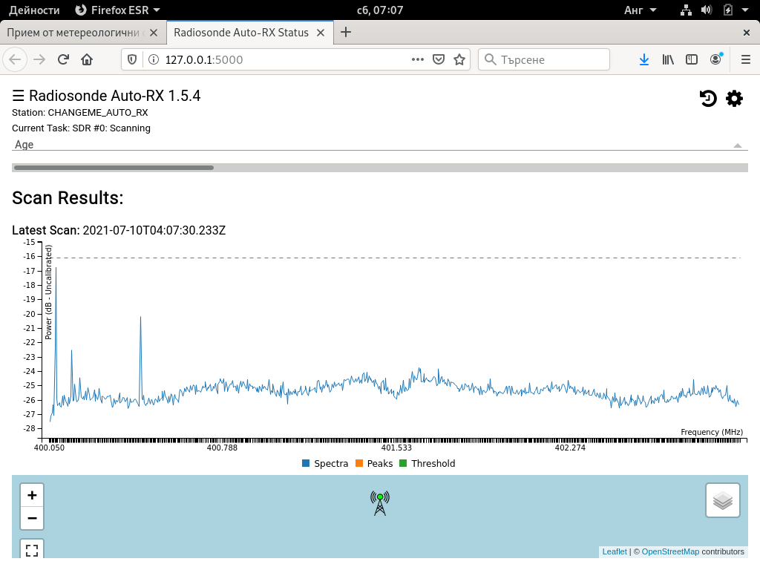This screenshot has width=760, height=570.
Task: Show site information icon in address bar
Action: 154,59
